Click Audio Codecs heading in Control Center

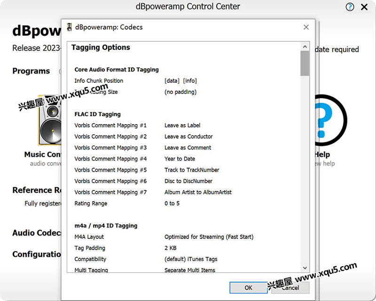[x=37, y=233]
